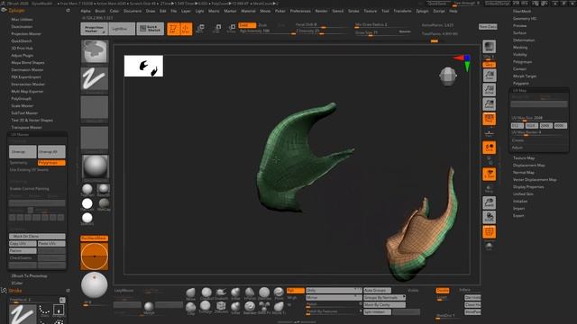
Task: Enable Edit mode icon on top shelf
Action: tap(173, 29)
